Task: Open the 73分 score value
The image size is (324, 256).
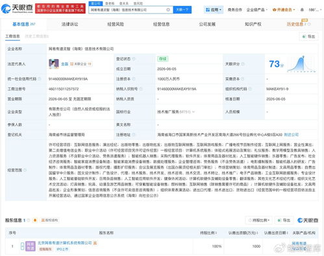Action: click(276, 64)
